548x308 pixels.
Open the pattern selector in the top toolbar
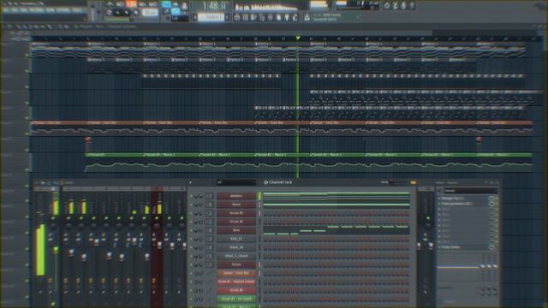pos(211,17)
